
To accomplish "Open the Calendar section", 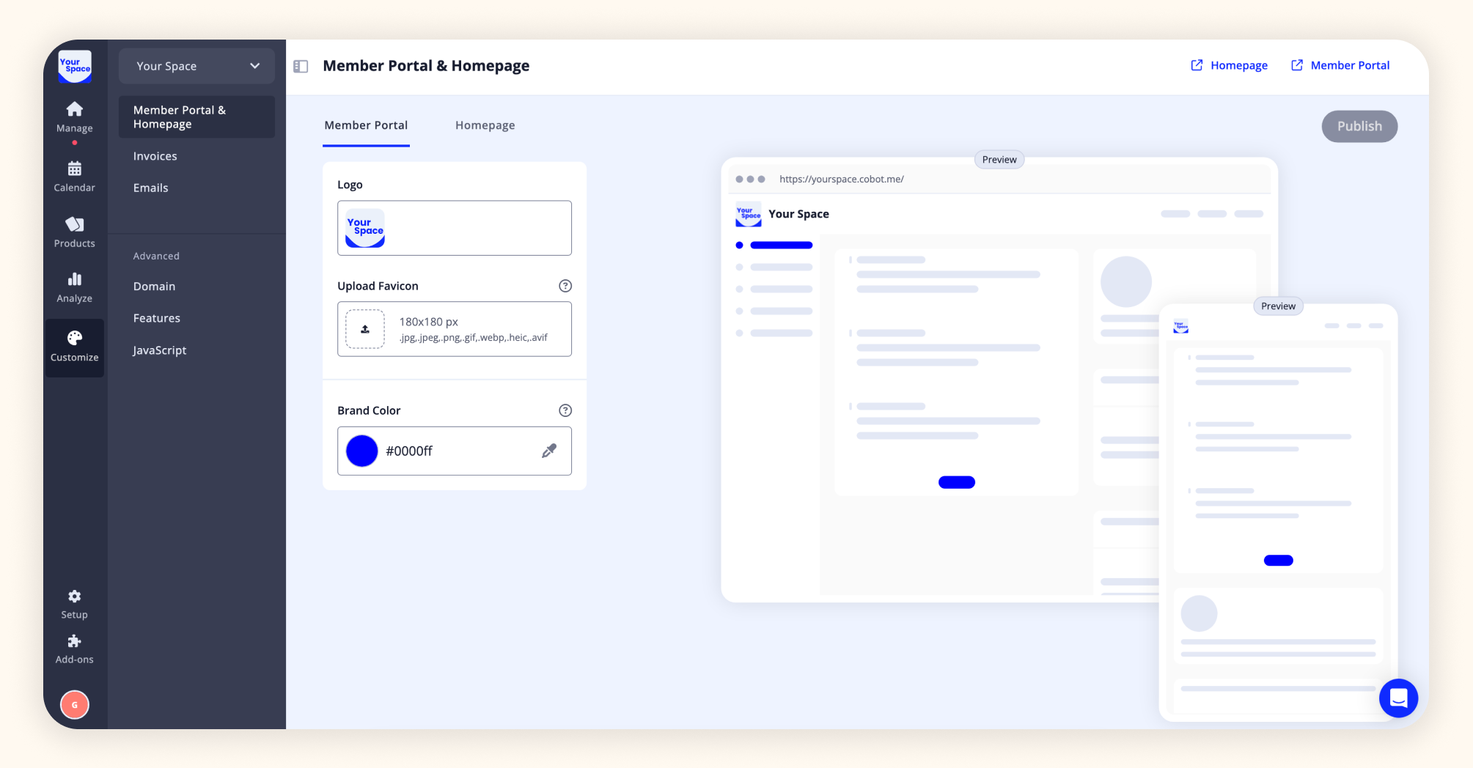I will (74, 175).
